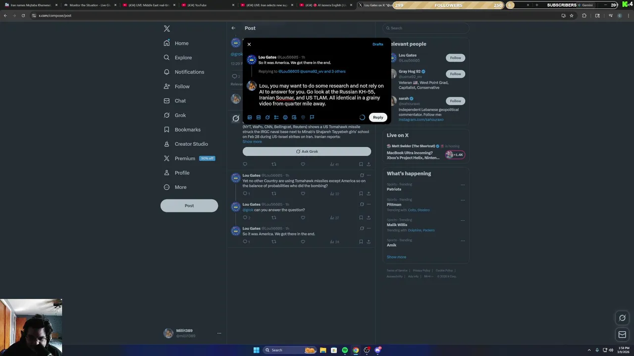Follow Gray Hog 92
The image size is (634, 356).
point(455,74)
